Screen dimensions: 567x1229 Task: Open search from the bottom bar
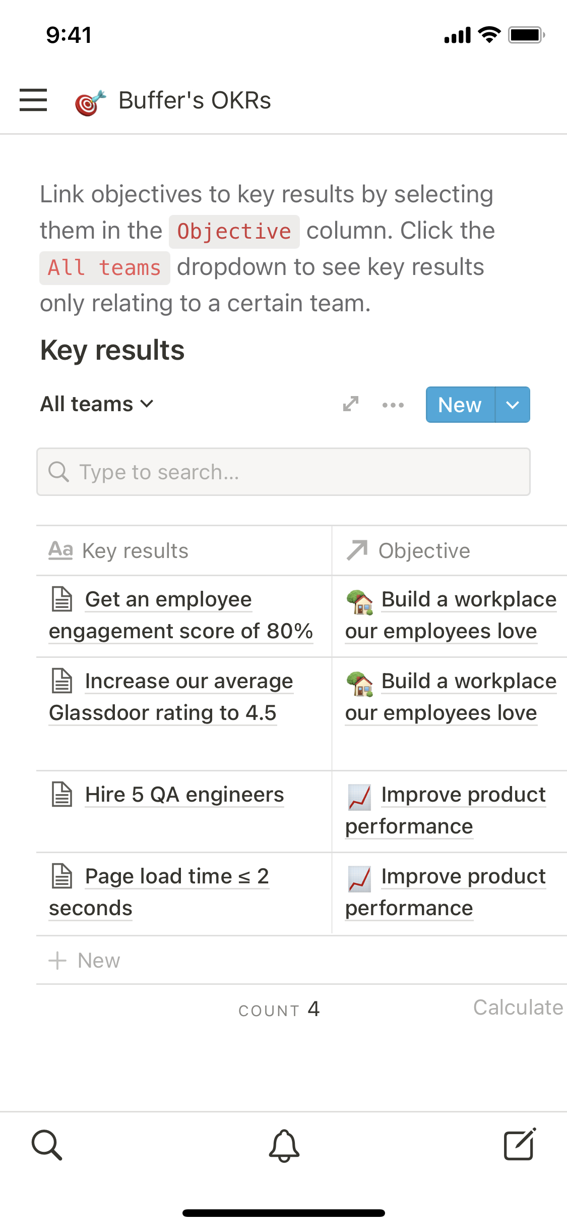click(x=47, y=1145)
